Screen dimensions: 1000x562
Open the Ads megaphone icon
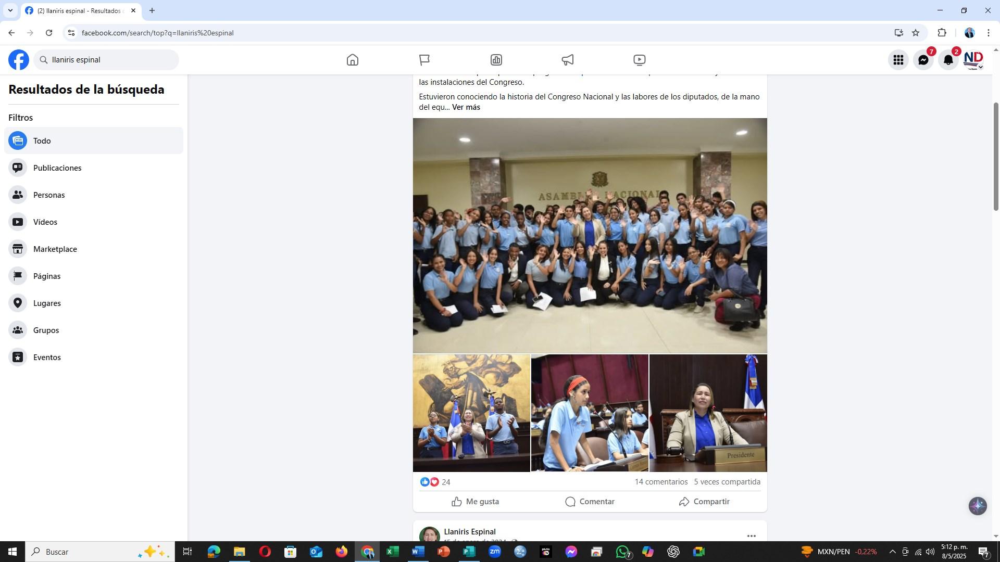(568, 60)
